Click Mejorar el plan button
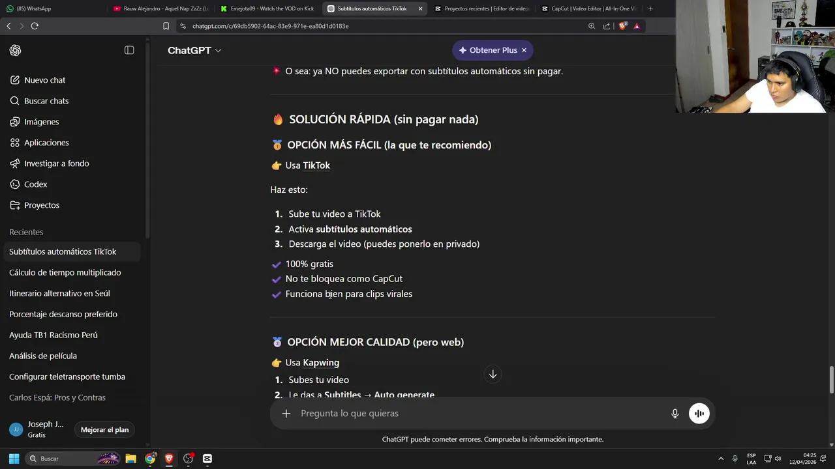 (104, 429)
